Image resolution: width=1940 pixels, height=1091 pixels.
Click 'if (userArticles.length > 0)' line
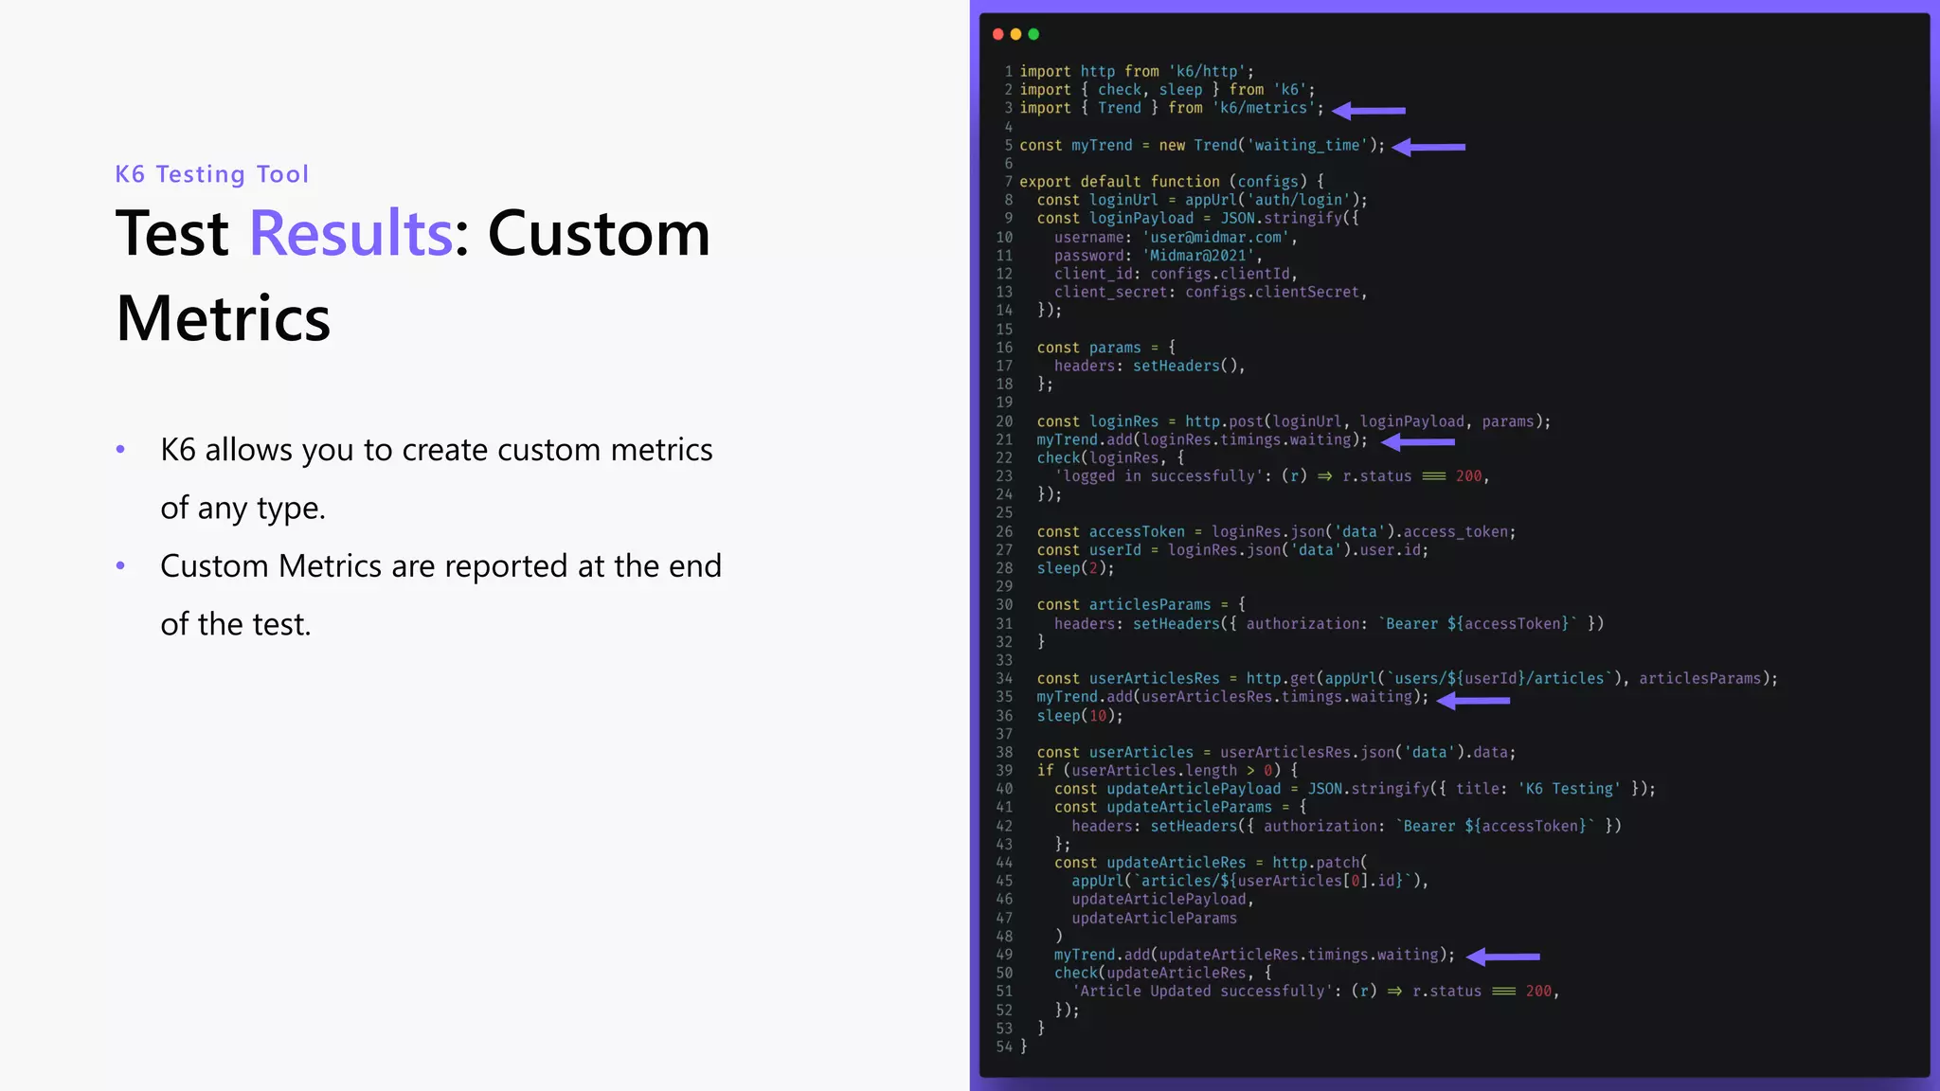1167,771
